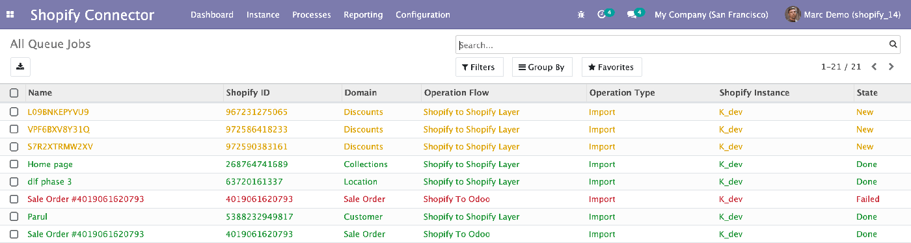
Task: Click the search magnifier icon
Action: pyautogui.click(x=893, y=45)
